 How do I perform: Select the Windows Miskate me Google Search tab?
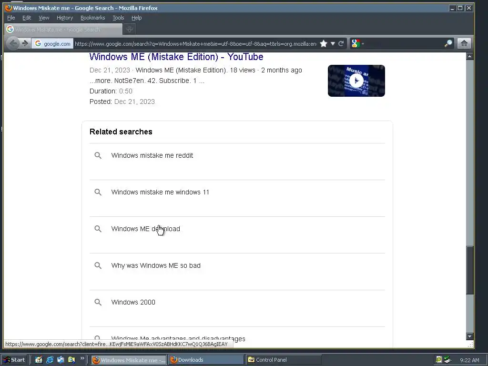click(63, 29)
